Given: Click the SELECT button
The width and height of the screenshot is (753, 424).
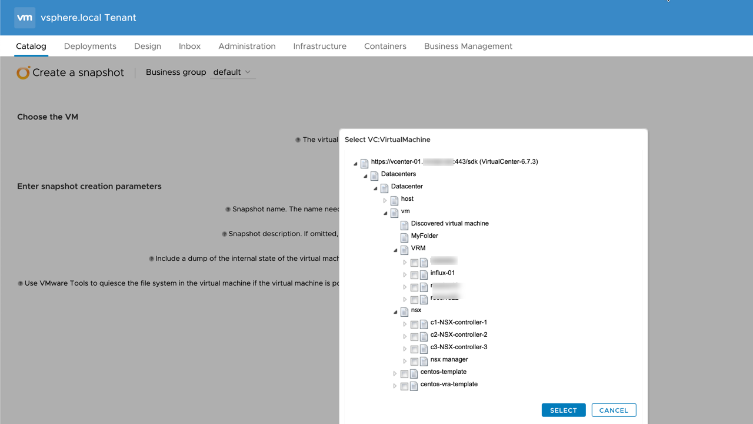Looking at the screenshot, I should point(564,410).
